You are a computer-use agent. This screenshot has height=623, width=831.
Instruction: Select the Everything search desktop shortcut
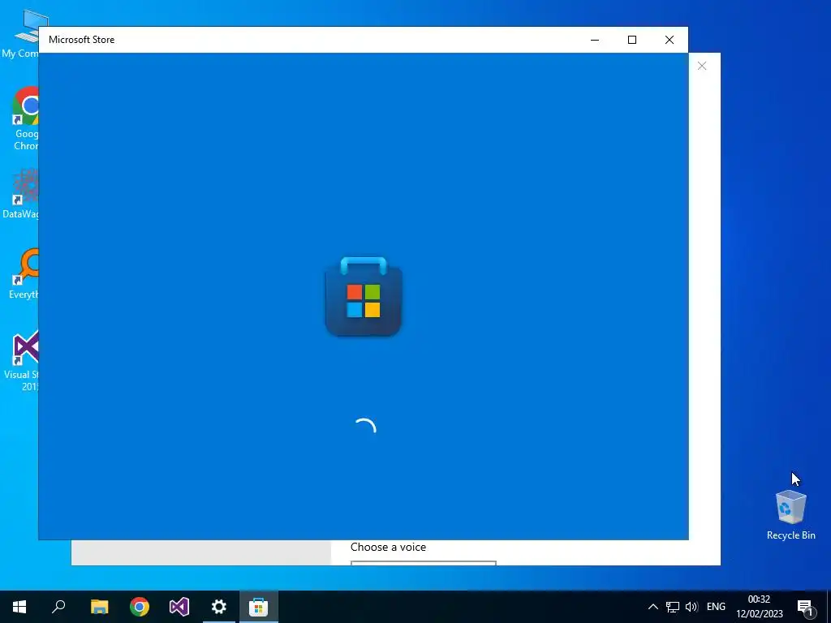[24, 274]
